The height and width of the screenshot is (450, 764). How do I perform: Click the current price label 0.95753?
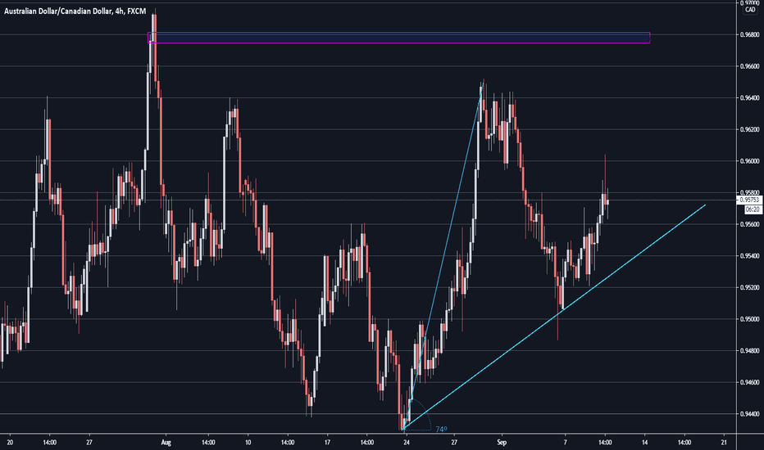point(749,200)
